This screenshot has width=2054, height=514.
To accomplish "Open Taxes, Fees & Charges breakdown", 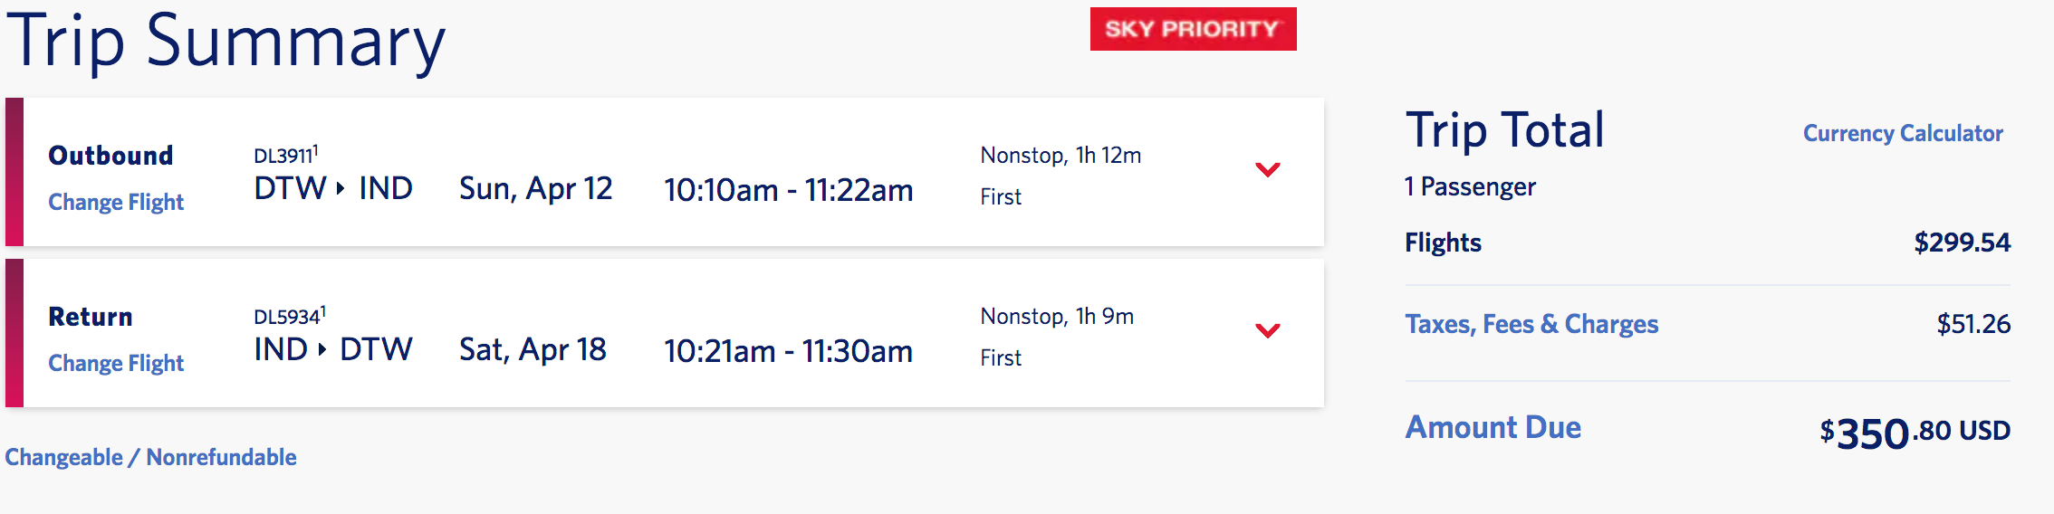I will pyautogui.click(x=1531, y=324).
